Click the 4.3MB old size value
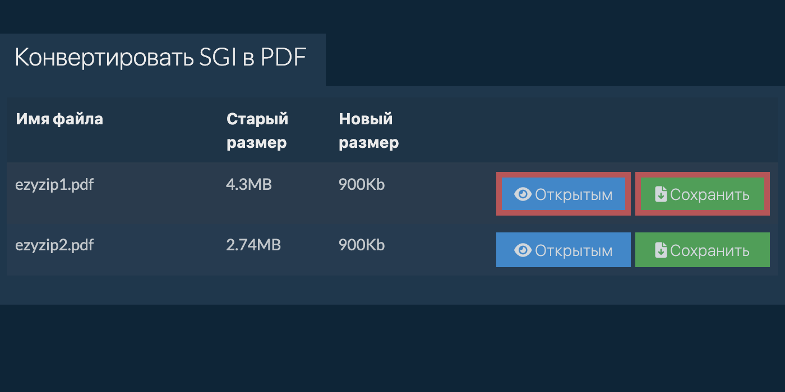The height and width of the screenshot is (392, 785). tap(249, 184)
